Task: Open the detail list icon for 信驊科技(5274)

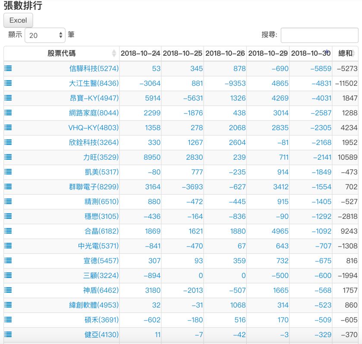Action: coord(8,68)
